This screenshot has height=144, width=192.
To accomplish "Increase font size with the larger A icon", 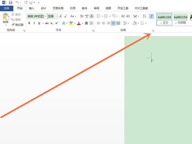I will 60,16.
